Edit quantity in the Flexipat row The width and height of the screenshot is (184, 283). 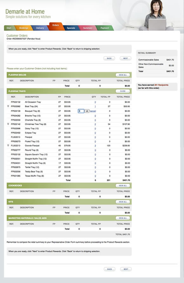tap(95, 137)
